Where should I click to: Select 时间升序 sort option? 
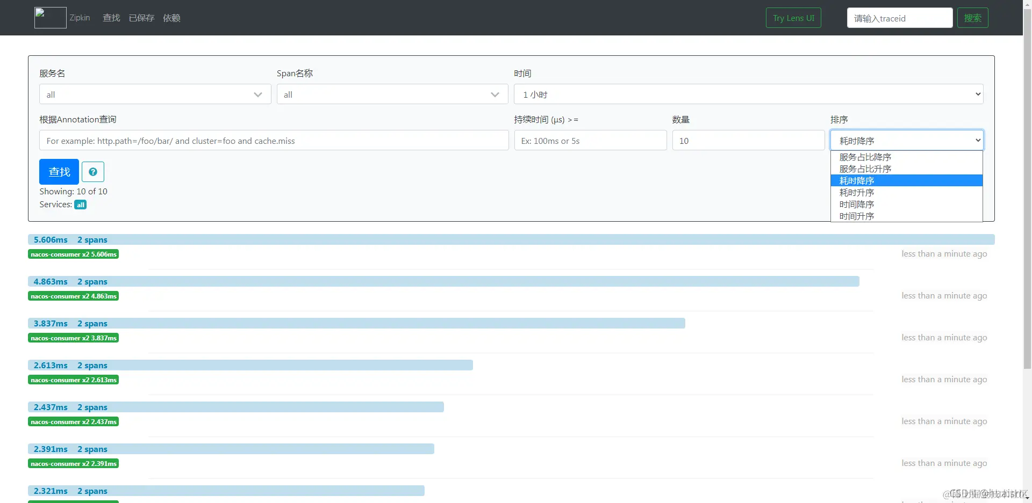pyautogui.click(x=907, y=216)
